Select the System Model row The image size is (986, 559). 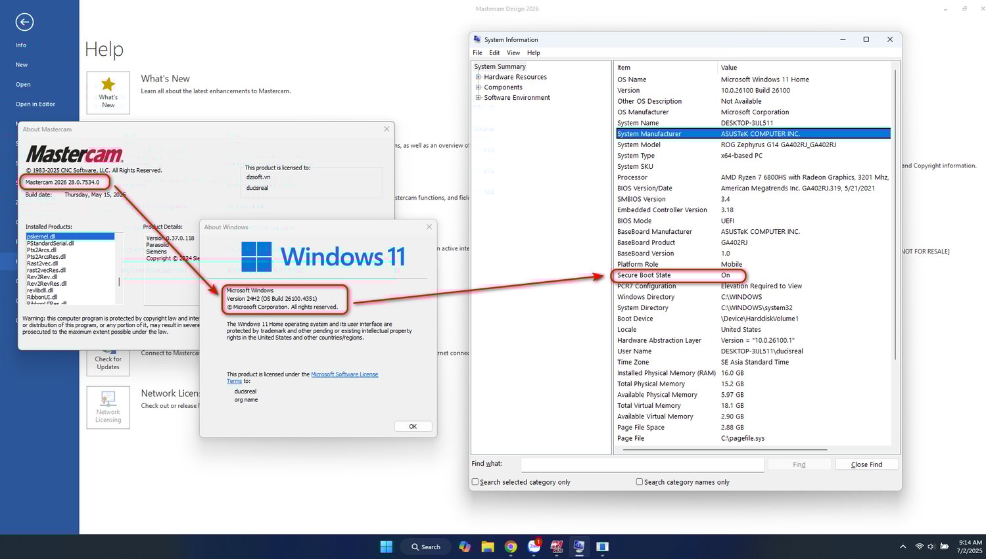click(753, 145)
